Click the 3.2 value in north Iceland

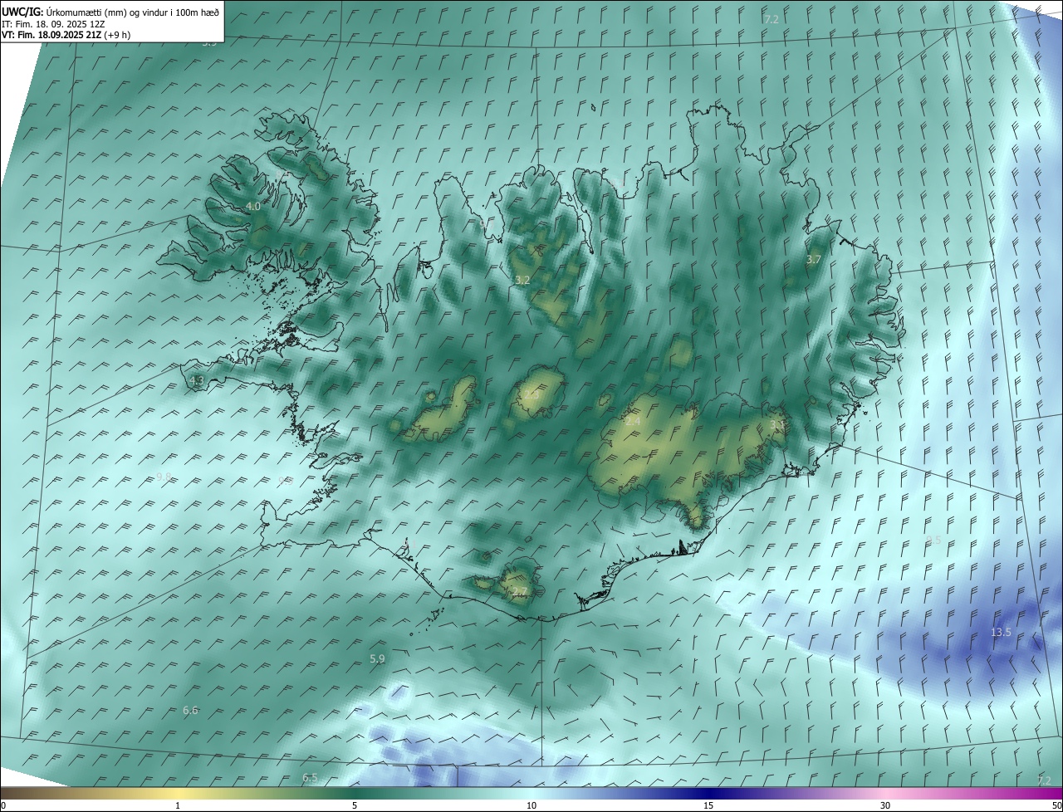(522, 281)
